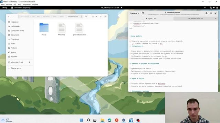Viewport: 220px width, 123px height.
Task: Open the VirtualBox Устройства menu
Action: click(x=27, y=4)
